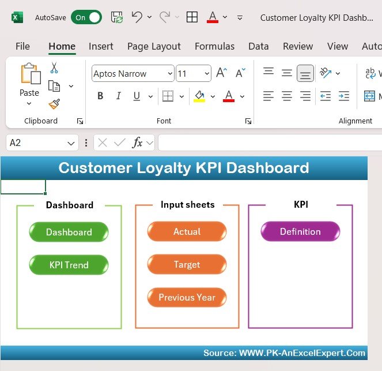Click the Cut scissors icon
The width and height of the screenshot is (382, 371).
[x=54, y=68]
